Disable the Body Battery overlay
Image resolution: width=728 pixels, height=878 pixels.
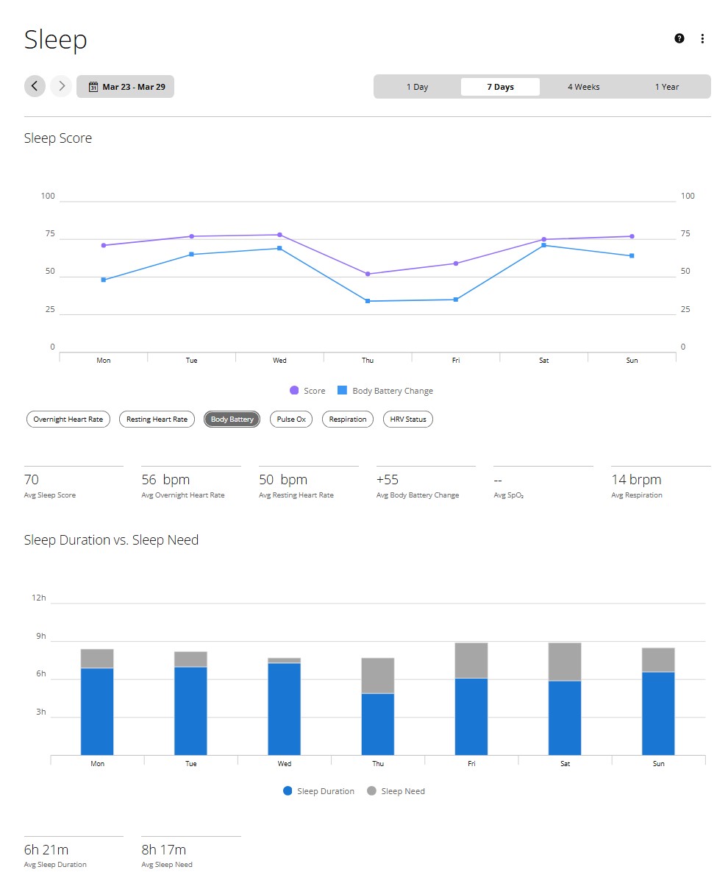232,419
